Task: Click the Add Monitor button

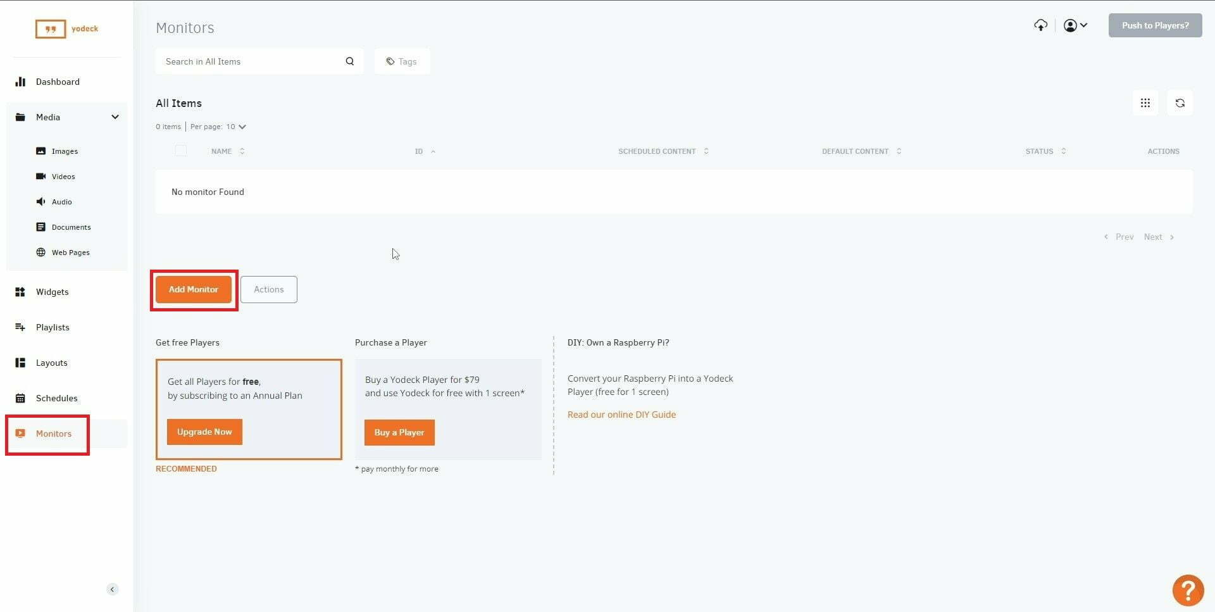Action: click(x=194, y=289)
